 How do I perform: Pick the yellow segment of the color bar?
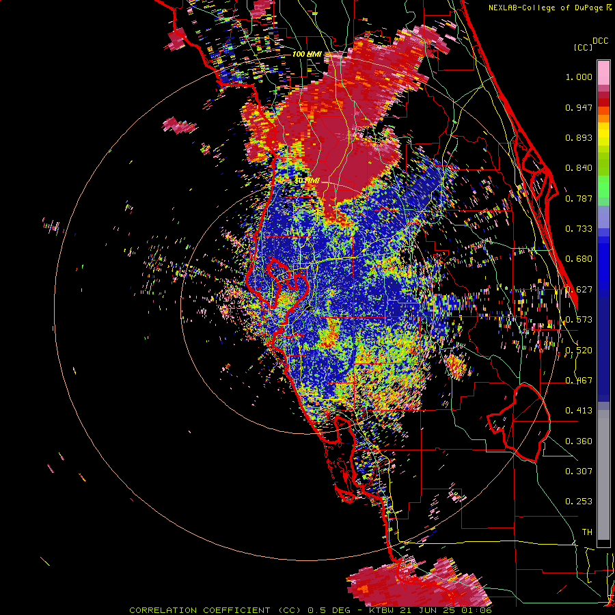(x=603, y=134)
